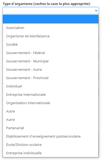This screenshot has height=160, width=102.
Task: Select Organisation internationale
Action: pyautogui.click(x=51, y=103)
